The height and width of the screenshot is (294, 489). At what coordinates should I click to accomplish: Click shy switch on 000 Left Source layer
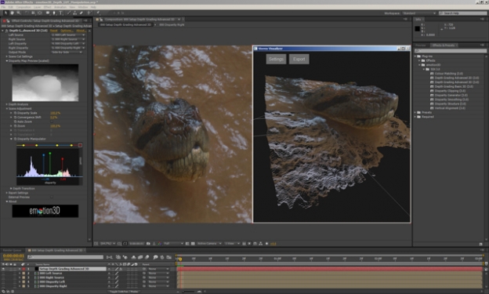pyautogui.click(x=110, y=273)
